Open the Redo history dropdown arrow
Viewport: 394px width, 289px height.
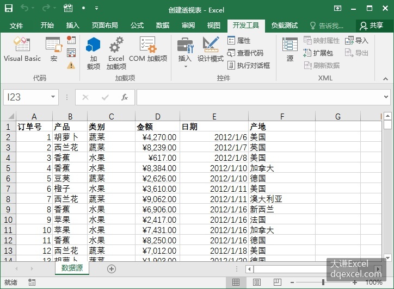54,8
